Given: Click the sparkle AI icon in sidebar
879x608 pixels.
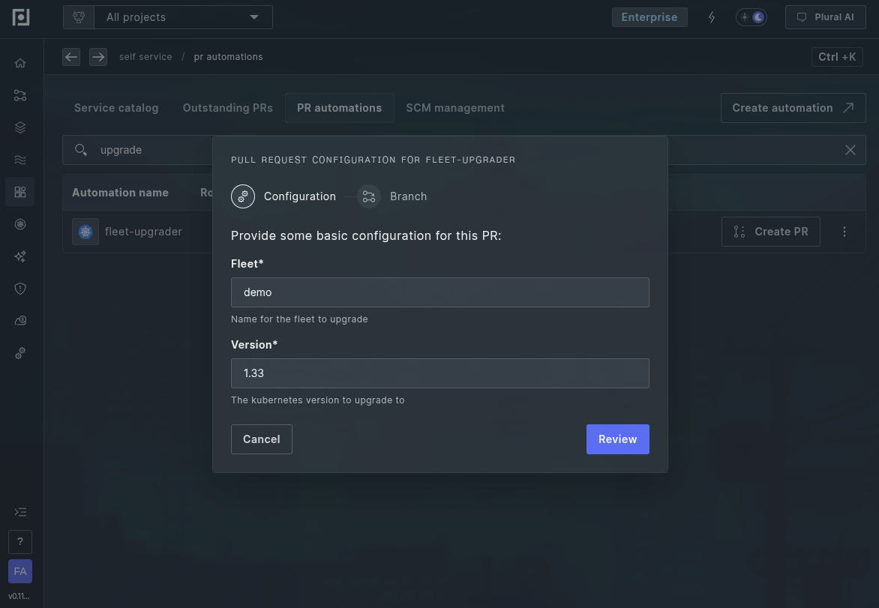Looking at the screenshot, I should click(x=20, y=256).
